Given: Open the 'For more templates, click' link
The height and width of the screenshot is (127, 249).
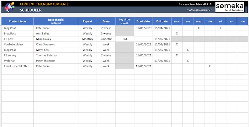Looking at the screenshot, I should tap(195, 4).
